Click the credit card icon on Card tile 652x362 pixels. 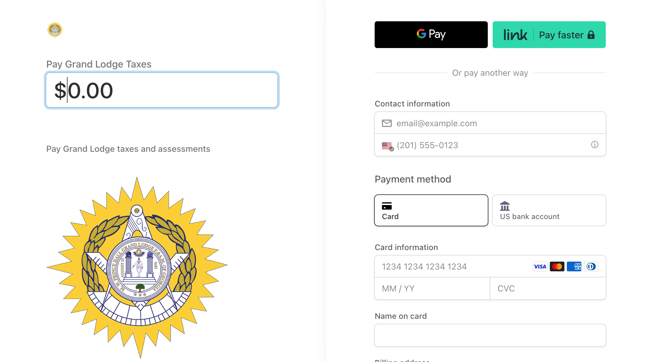pyautogui.click(x=387, y=206)
